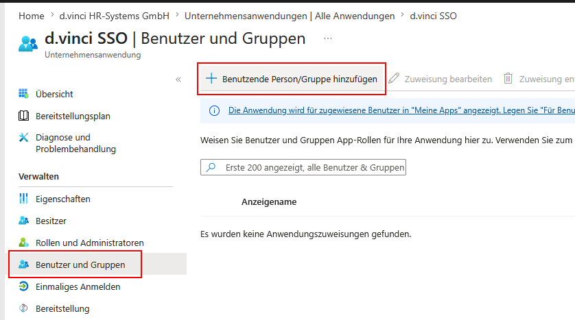The height and width of the screenshot is (320, 575).
Task: Click the Eigenschaften bars icon
Action: click(x=23, y=199)
